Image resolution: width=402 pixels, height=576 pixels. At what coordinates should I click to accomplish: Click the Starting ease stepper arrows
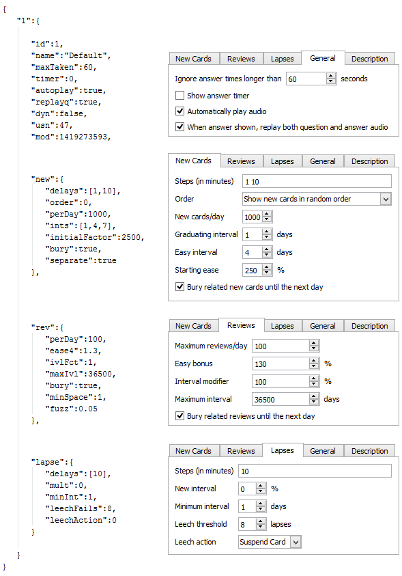(267, 270)
